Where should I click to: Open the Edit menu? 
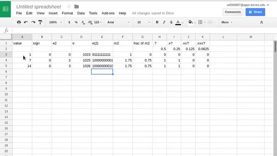pyautogui.click(x=29, y=13)
